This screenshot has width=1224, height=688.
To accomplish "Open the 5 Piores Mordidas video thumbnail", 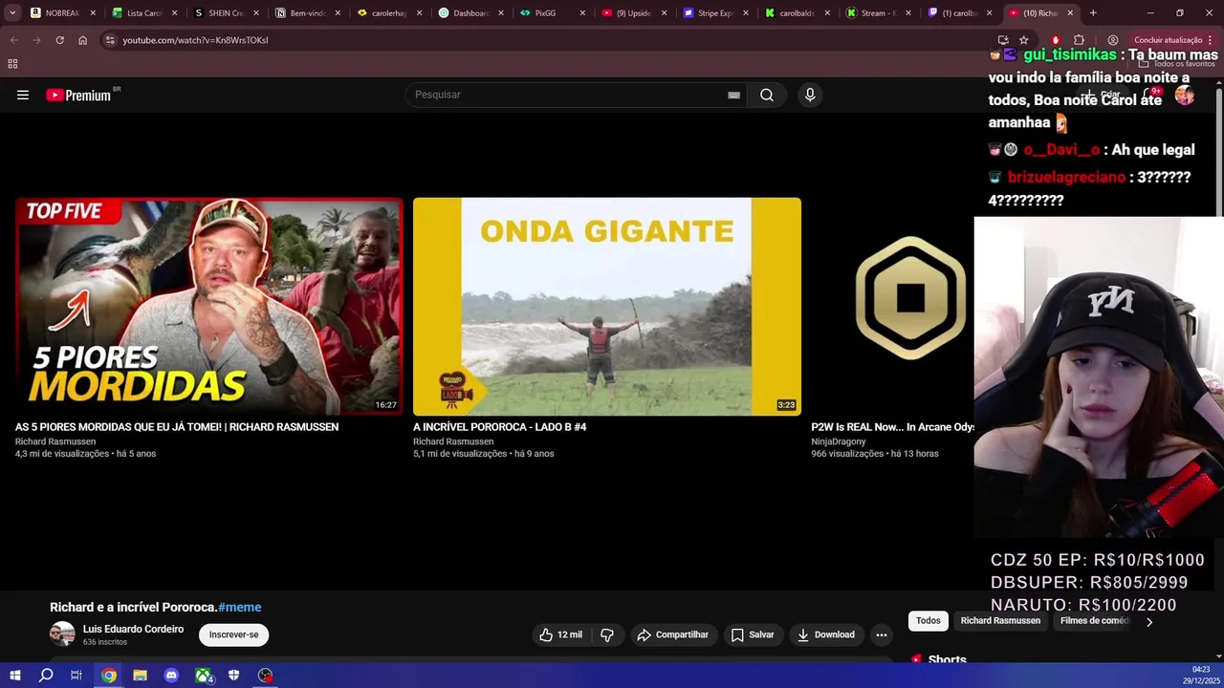I will [208, 306].
